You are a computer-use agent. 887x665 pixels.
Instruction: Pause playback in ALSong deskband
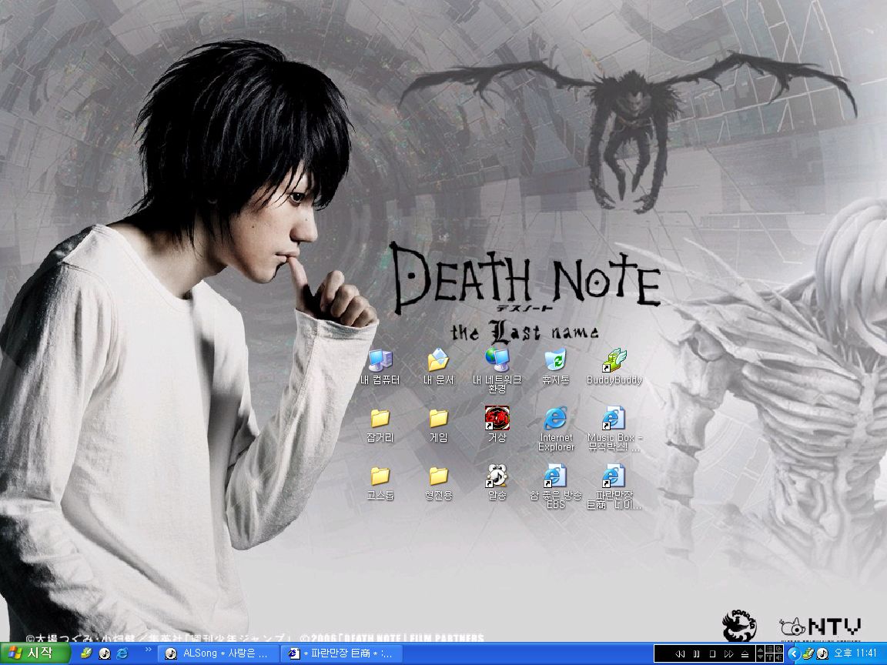[x=696, y=653]
